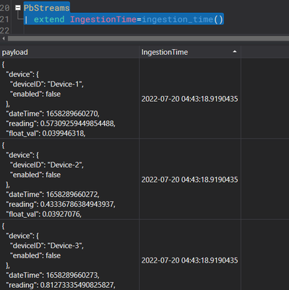Click the extend keyword in query

pyautogui.click(x=49, y=19)
